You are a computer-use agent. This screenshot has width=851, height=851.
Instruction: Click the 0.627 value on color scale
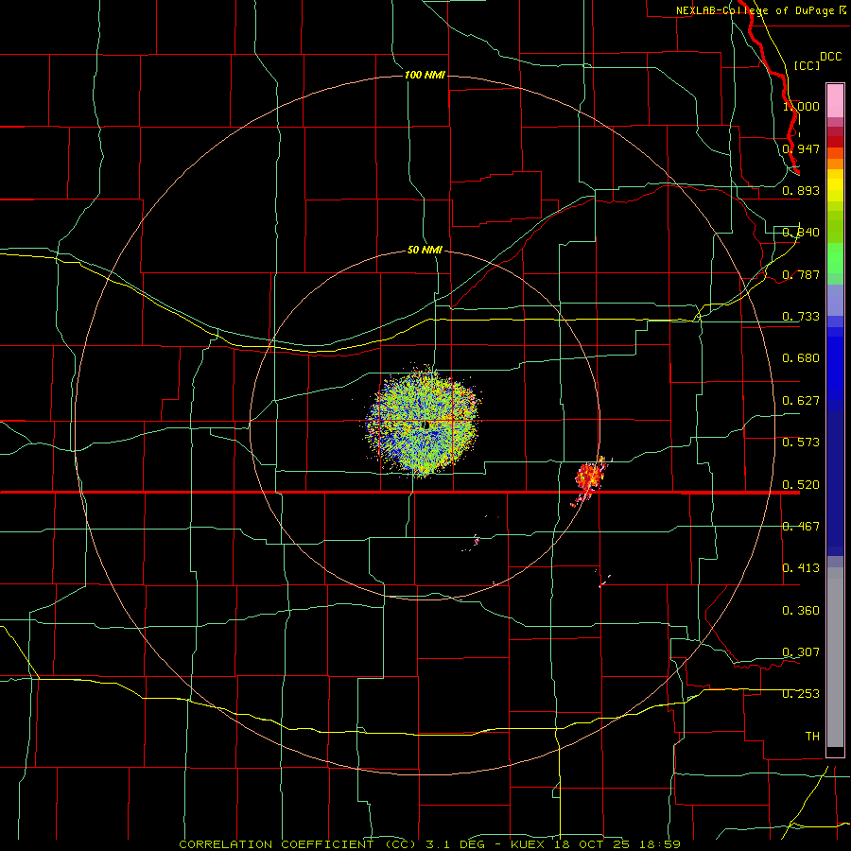click(801, 401)
